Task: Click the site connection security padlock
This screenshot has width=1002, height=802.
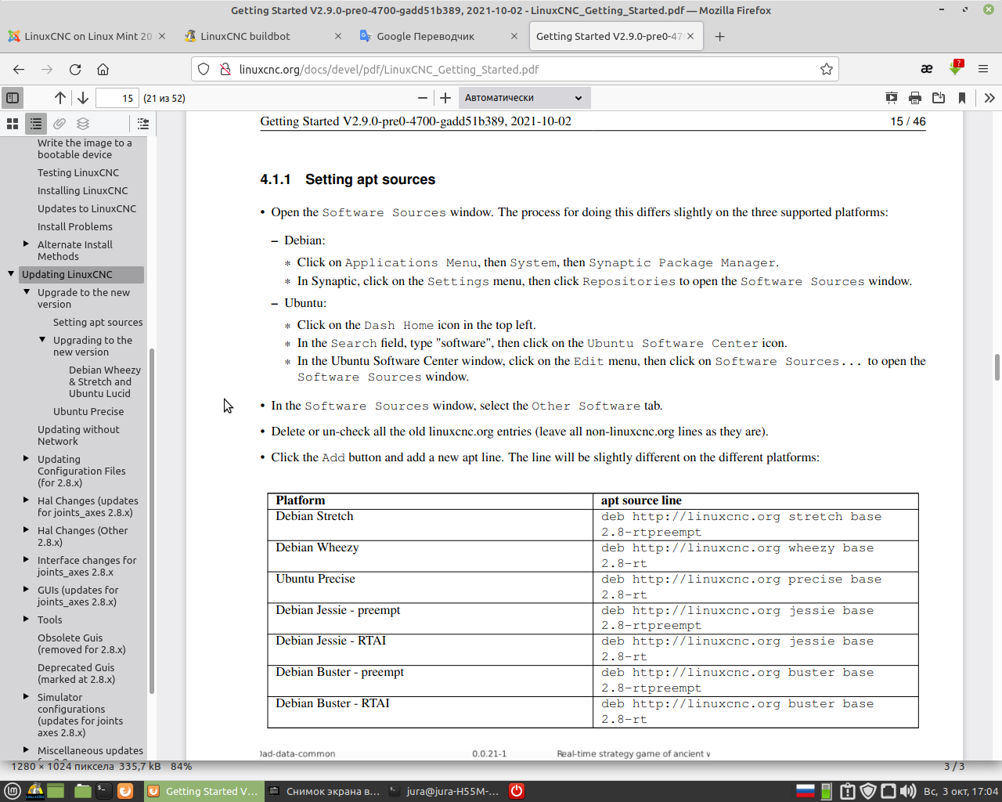Action: click(225, 69)
